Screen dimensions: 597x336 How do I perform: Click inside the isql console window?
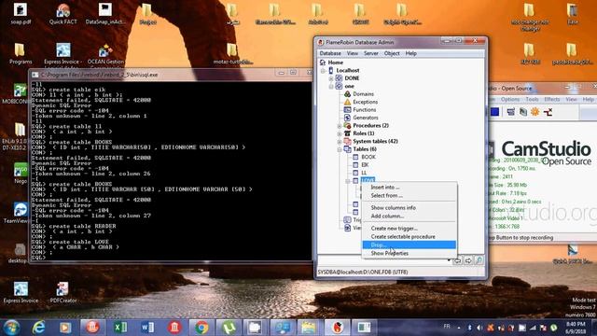[x=172, y=170]
